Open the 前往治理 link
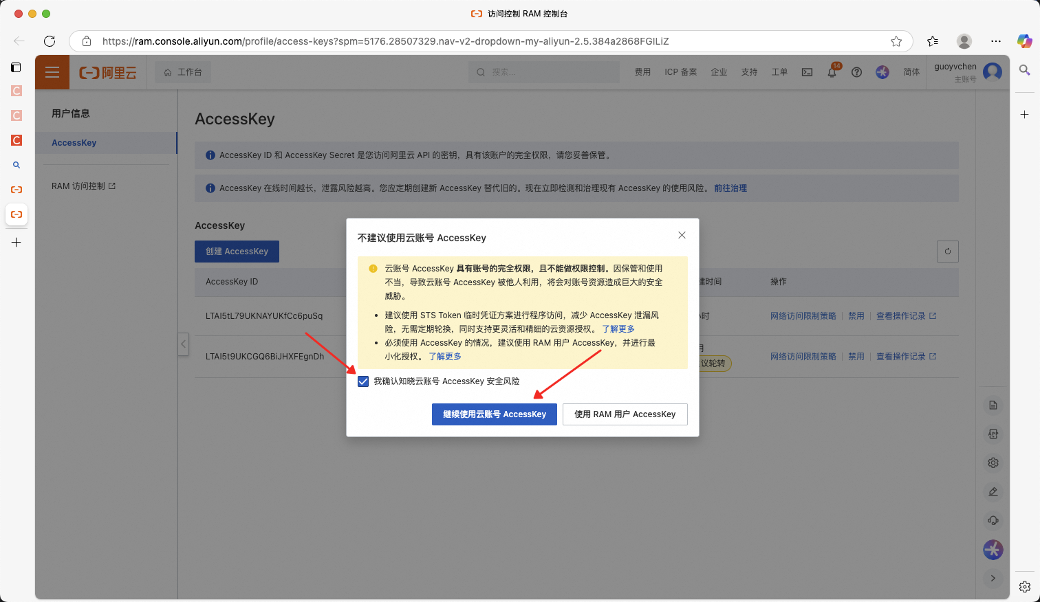The width and height of the screenshot is (1040, 602). coord(731,188)
